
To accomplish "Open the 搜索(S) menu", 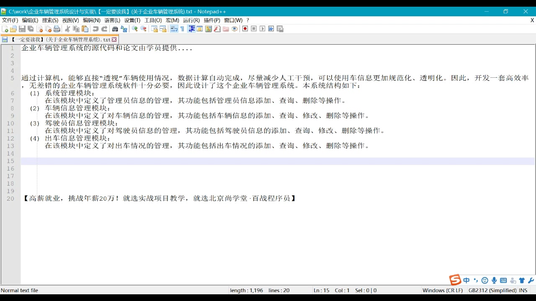I will pos(50,20).
